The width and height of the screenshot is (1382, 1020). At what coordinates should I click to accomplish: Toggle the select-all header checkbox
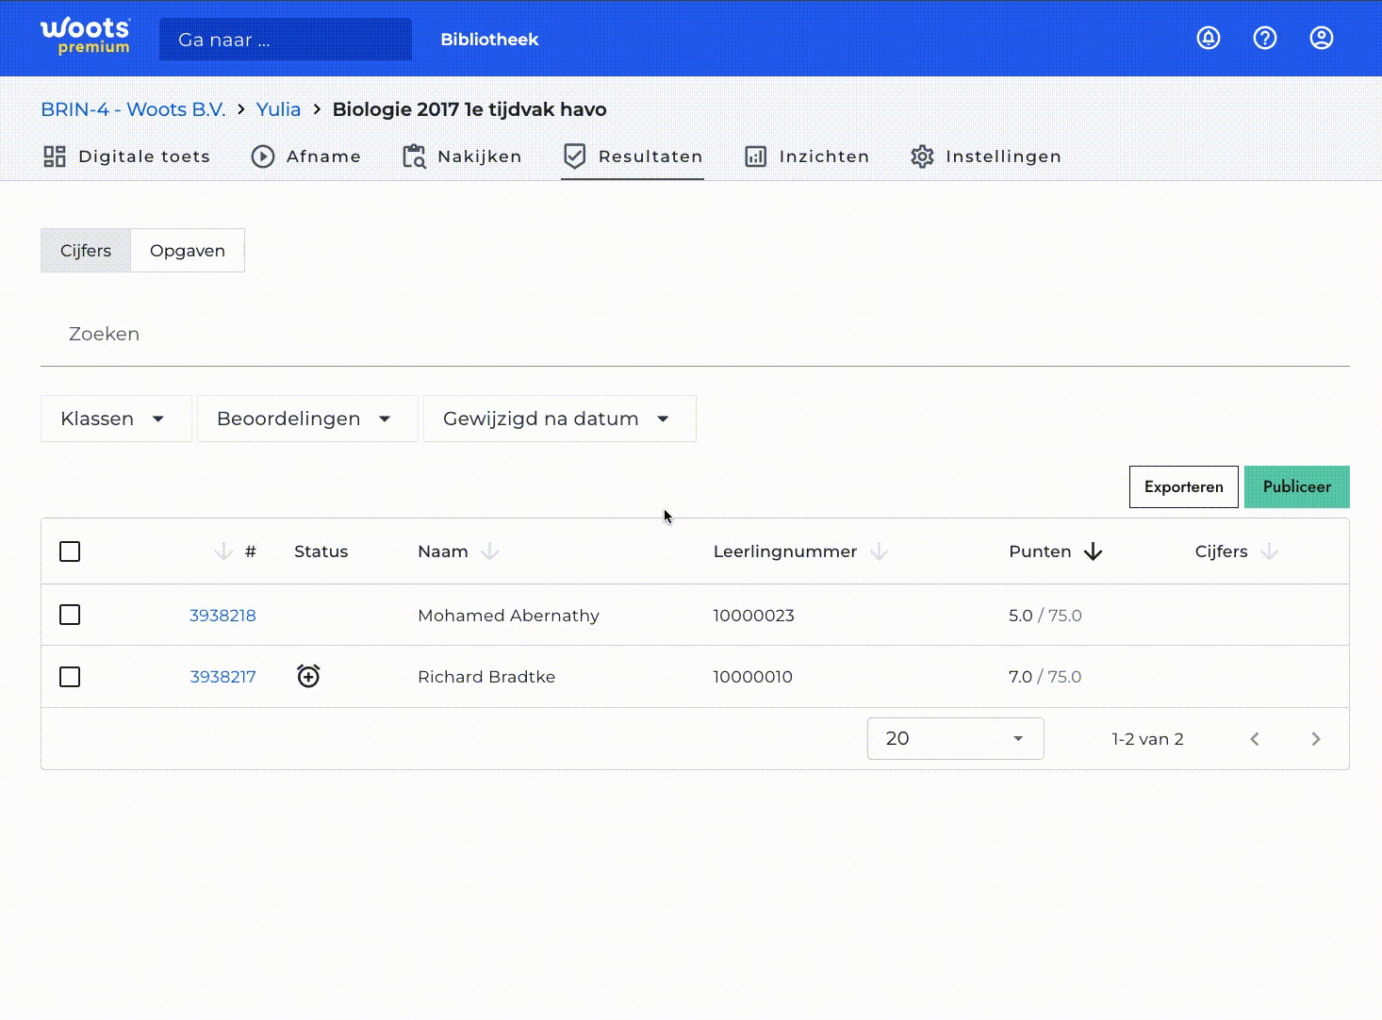click(x=70, y=551)
